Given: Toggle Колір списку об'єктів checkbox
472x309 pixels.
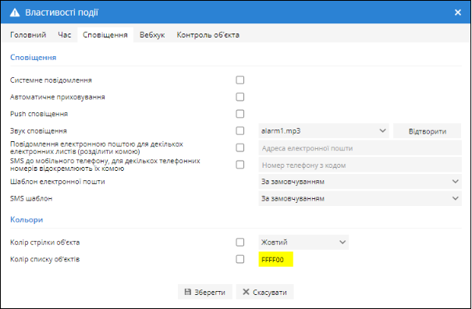Looking at the screenshot, I should (x=240, y=259).
